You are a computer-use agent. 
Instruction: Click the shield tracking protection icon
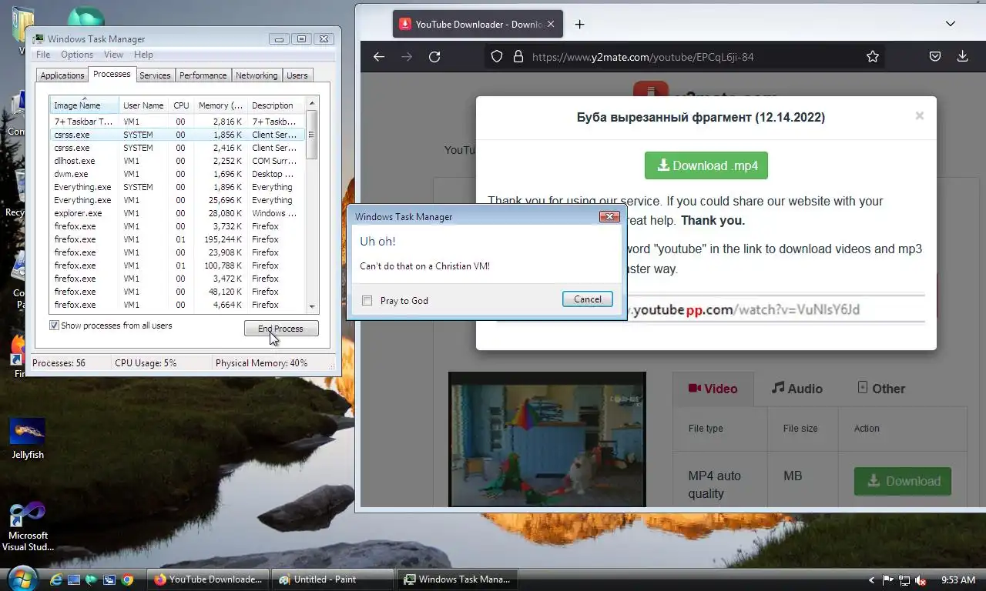tap(497, 57)
